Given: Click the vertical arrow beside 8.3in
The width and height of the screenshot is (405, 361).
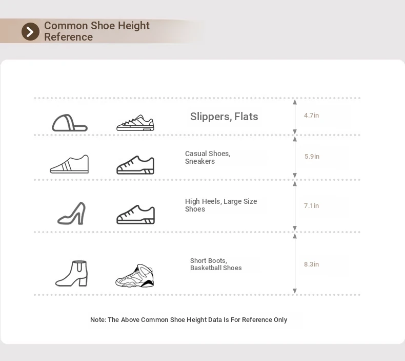Looking at the screenshot, I should point(295,263).
